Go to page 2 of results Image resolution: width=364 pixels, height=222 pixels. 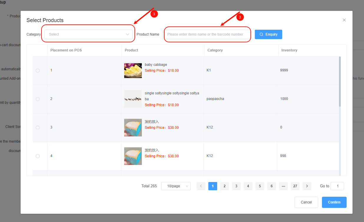pyautogui.click(x=225, y=186)
